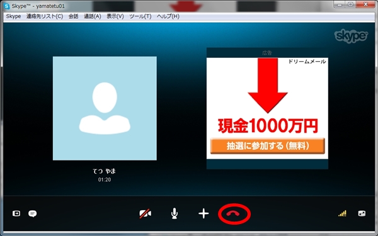Image resolution: width=378 pixels, height=236 pixels.
Task: Click the 広告 label above the ad
Action: pyautogui.click(x=267, y=53)
